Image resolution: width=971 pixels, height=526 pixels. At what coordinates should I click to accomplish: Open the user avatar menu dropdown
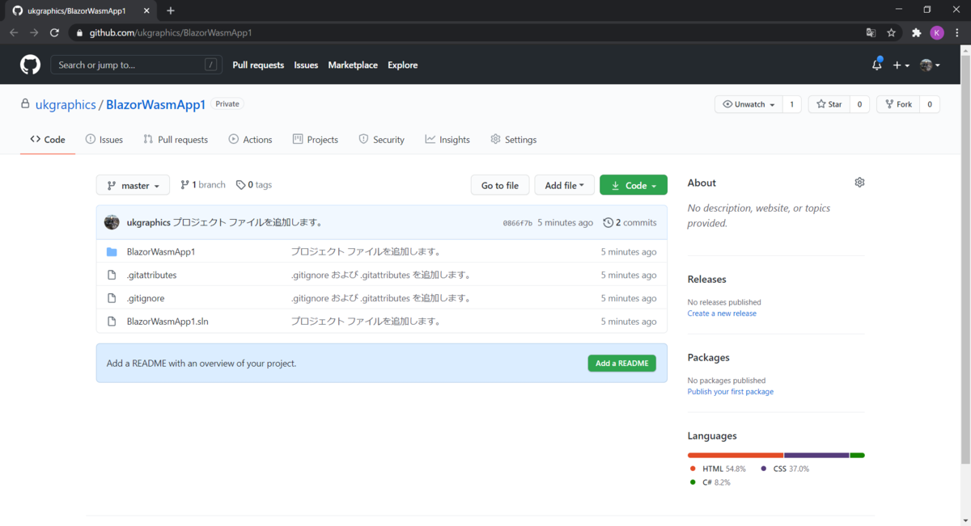pos(930,65)
